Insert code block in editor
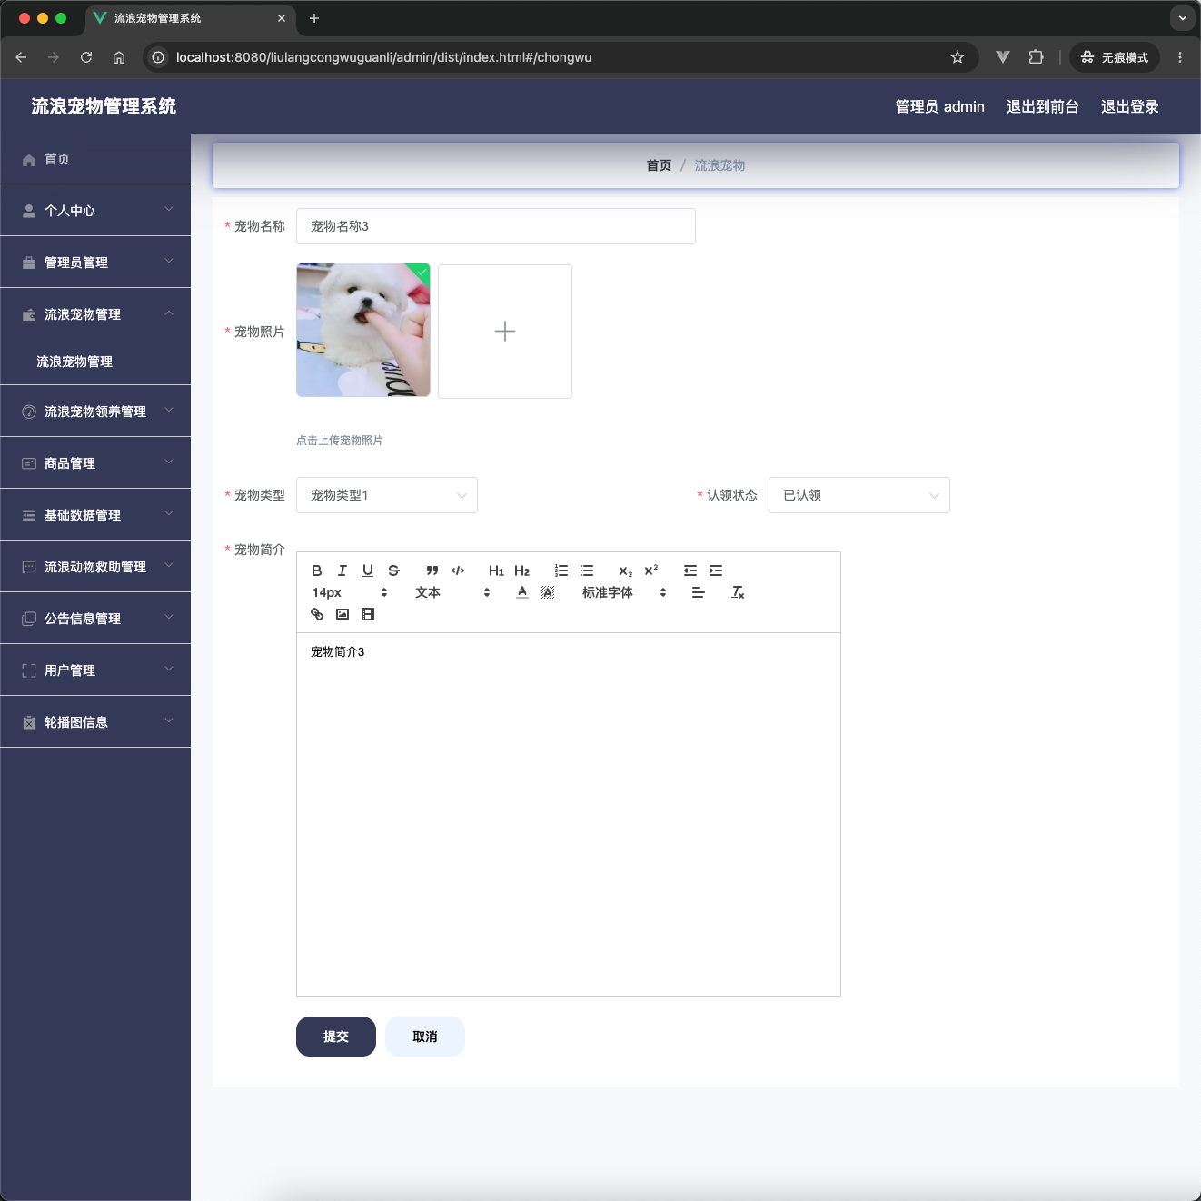This screenshot has height=1201, width=1201. click(458, 571)
